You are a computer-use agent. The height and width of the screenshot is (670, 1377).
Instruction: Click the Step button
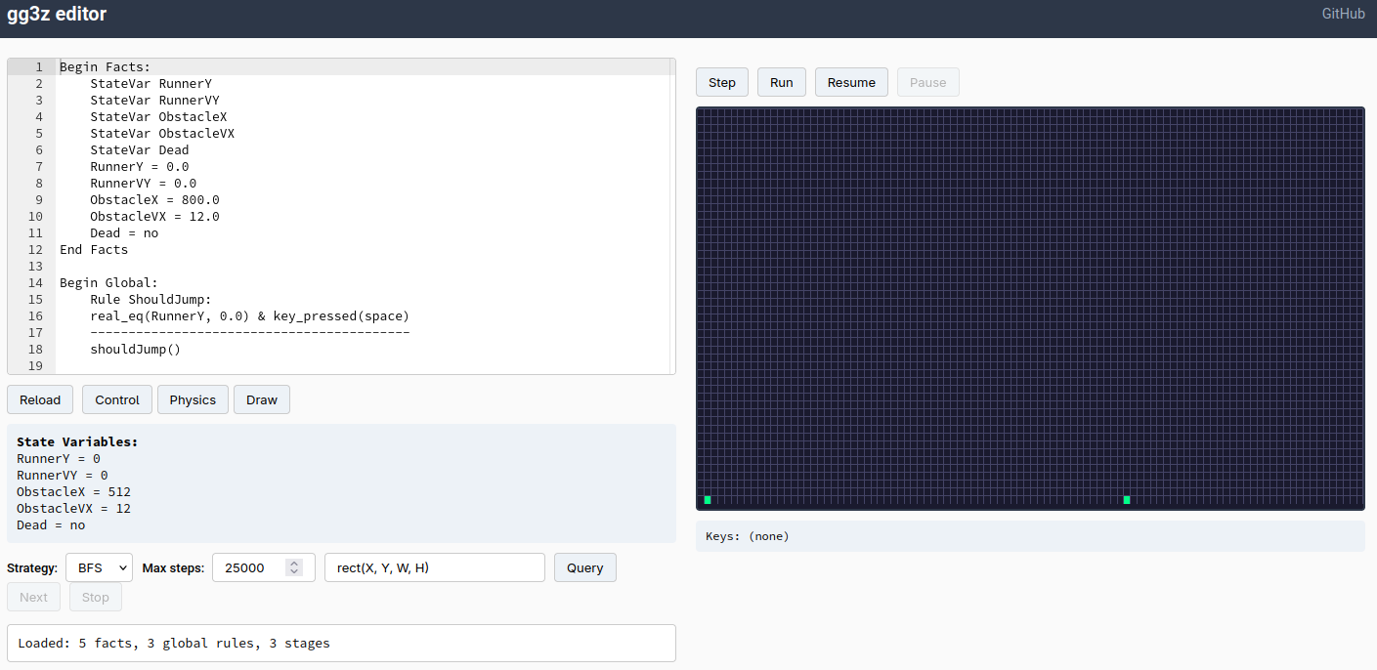click(722, 82)
